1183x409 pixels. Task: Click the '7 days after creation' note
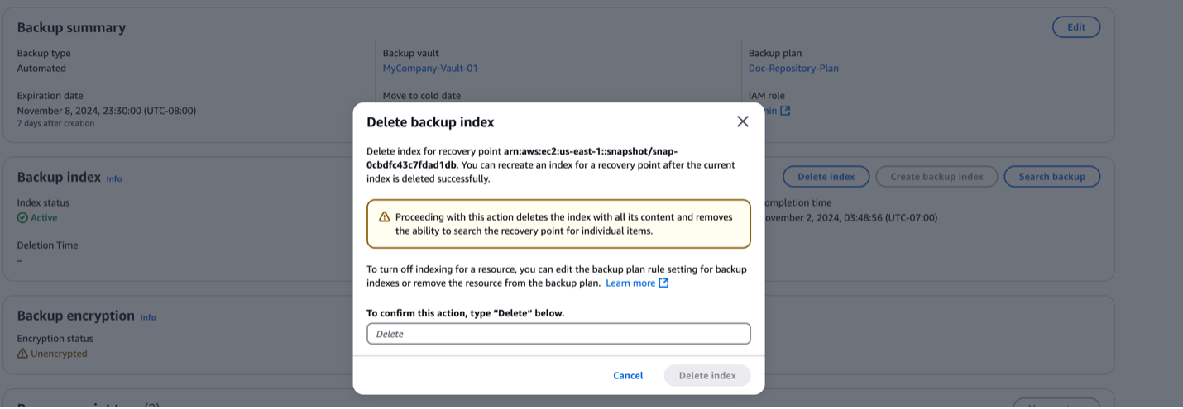tap(55, 123)
